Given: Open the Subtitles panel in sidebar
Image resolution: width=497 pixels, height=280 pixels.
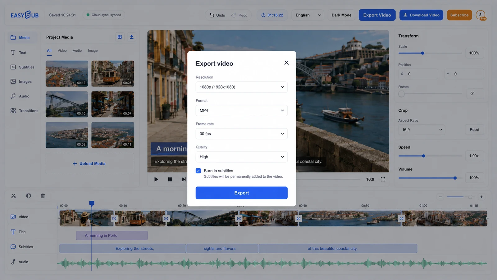Looking at the screenshot, I should pos(22,67).
